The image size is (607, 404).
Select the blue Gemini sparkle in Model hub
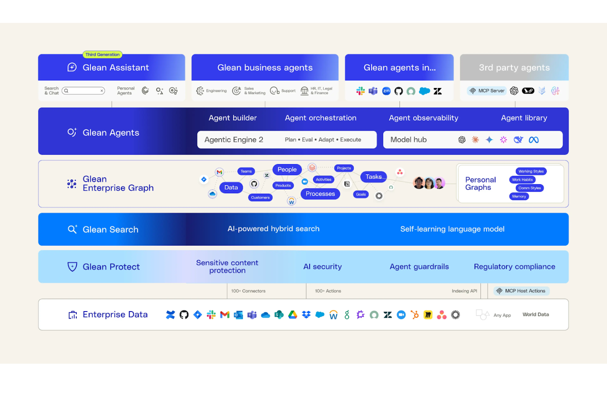click(489, 140)
